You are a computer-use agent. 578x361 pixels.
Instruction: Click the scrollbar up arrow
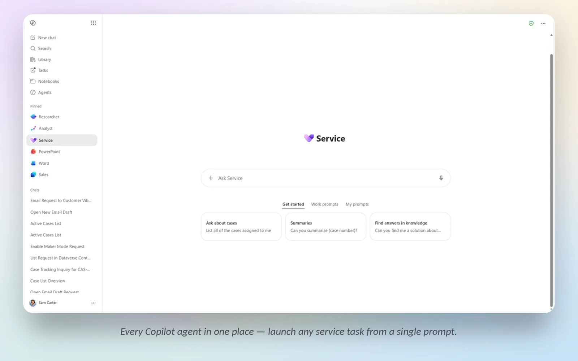tap(551, 35)
